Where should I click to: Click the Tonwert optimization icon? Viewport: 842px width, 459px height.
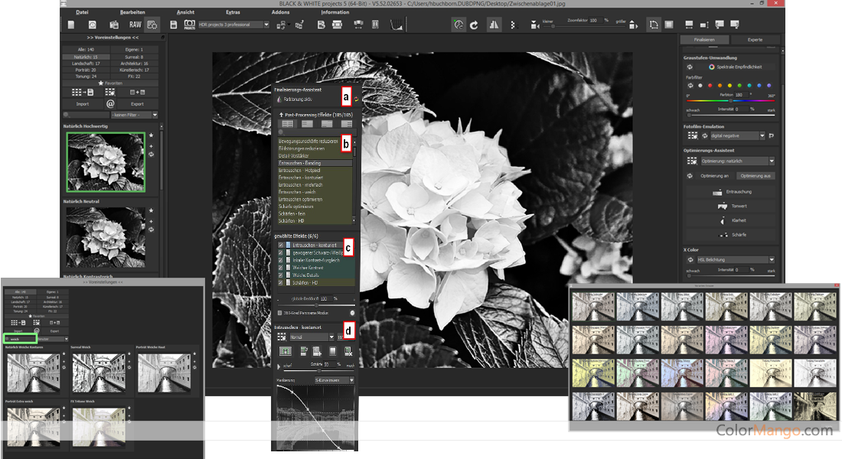point(723,206)
